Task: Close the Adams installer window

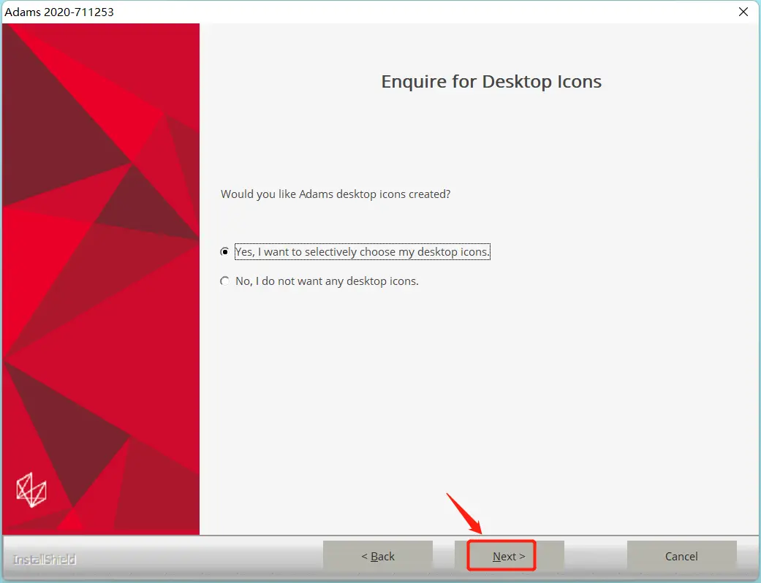Action: pyautogui.click(x=743, y=12)
